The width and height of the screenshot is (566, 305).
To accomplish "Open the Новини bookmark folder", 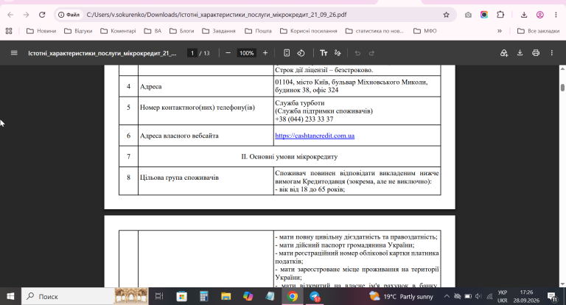I will pos(41,31).
